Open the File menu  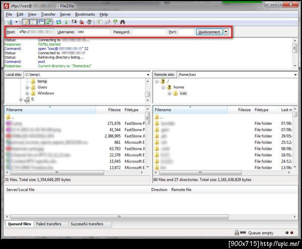point(9,15)
